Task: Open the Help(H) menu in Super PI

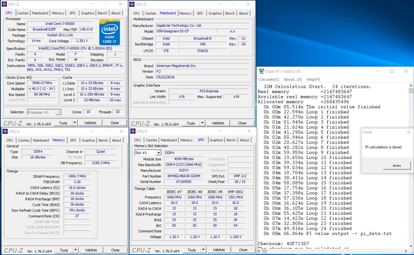Action: click(x=313, y=79)
